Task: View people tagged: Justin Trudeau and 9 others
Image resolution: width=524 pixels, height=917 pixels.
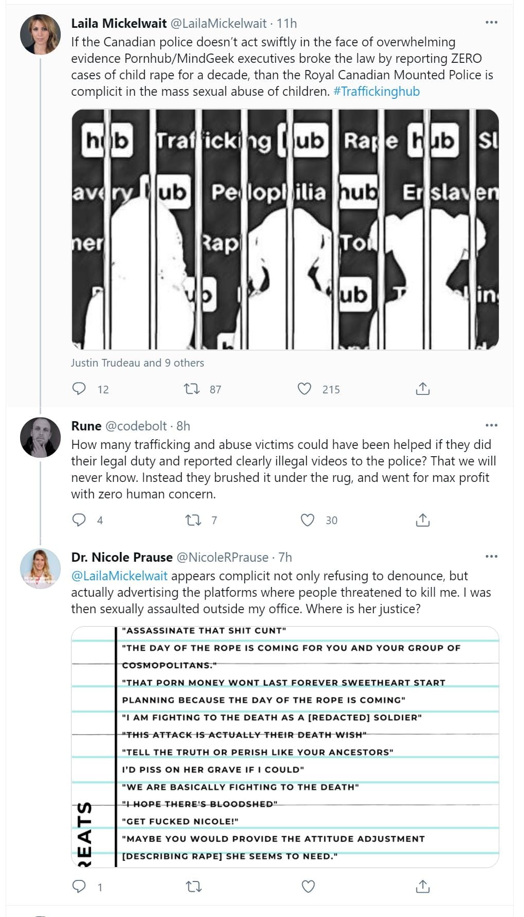Action: coord(137,363)
